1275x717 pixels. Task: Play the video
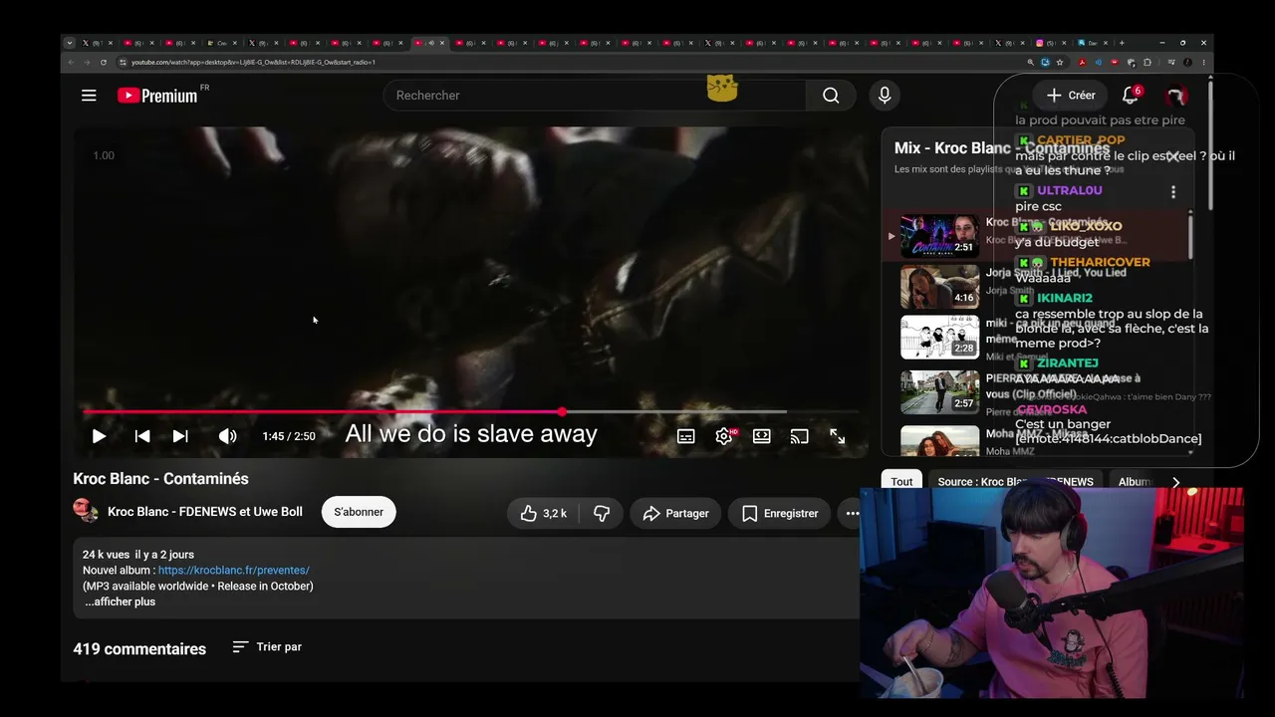(x=99, y=436)
